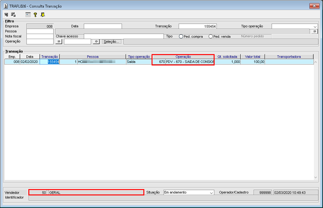Viewport: 323px width, 208px height.
Task: Close the Consulta Transação window
Action: point(314,6)
